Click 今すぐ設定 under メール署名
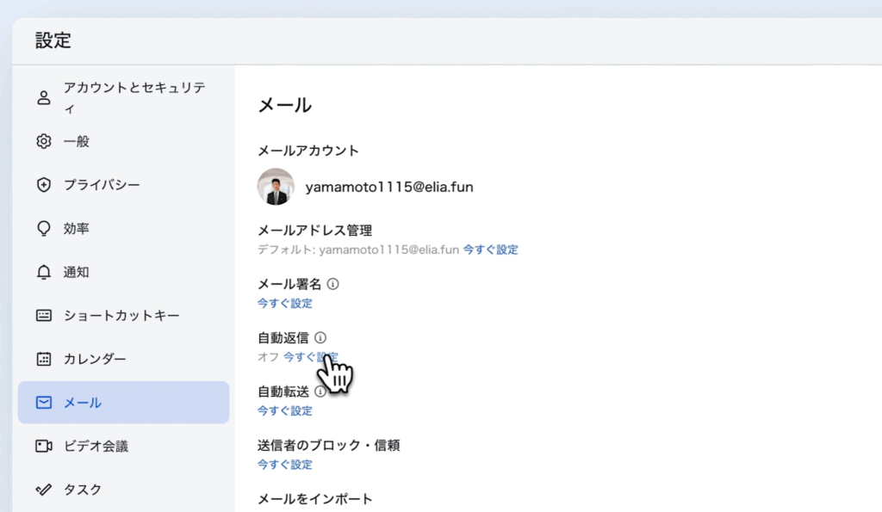The height and width of the screenshot is (512, 882). [284, 303]
